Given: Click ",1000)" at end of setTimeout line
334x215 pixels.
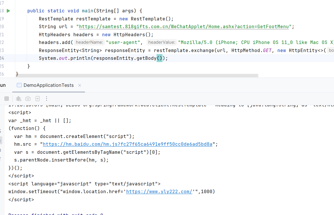Looking at the screenshot, I should tap(206, 191).
